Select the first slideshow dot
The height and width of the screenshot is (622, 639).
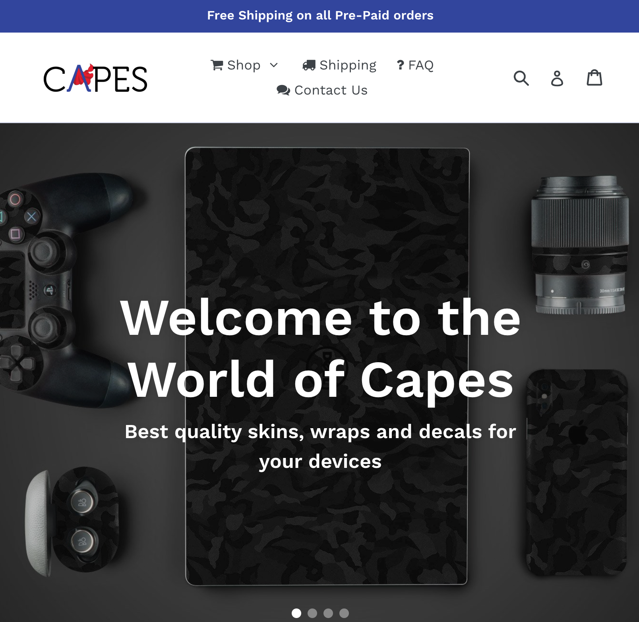click(296, 613)
